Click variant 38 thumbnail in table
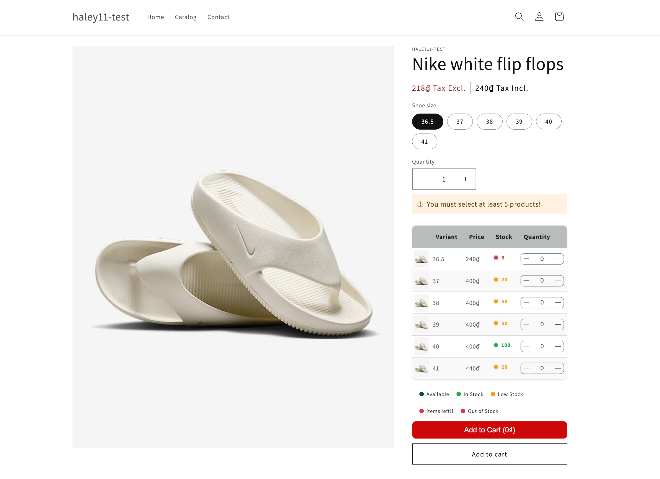Screen dimensions: 660x479 (x=421, y=303)
